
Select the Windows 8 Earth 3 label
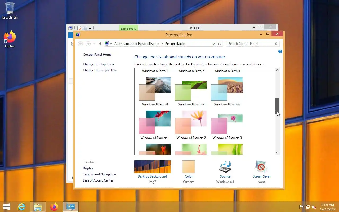pos(227,71)
